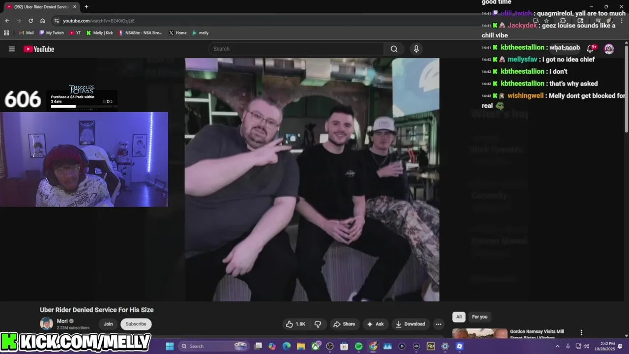Click the Join channel button
629x354 pixels.
[108, 324]
